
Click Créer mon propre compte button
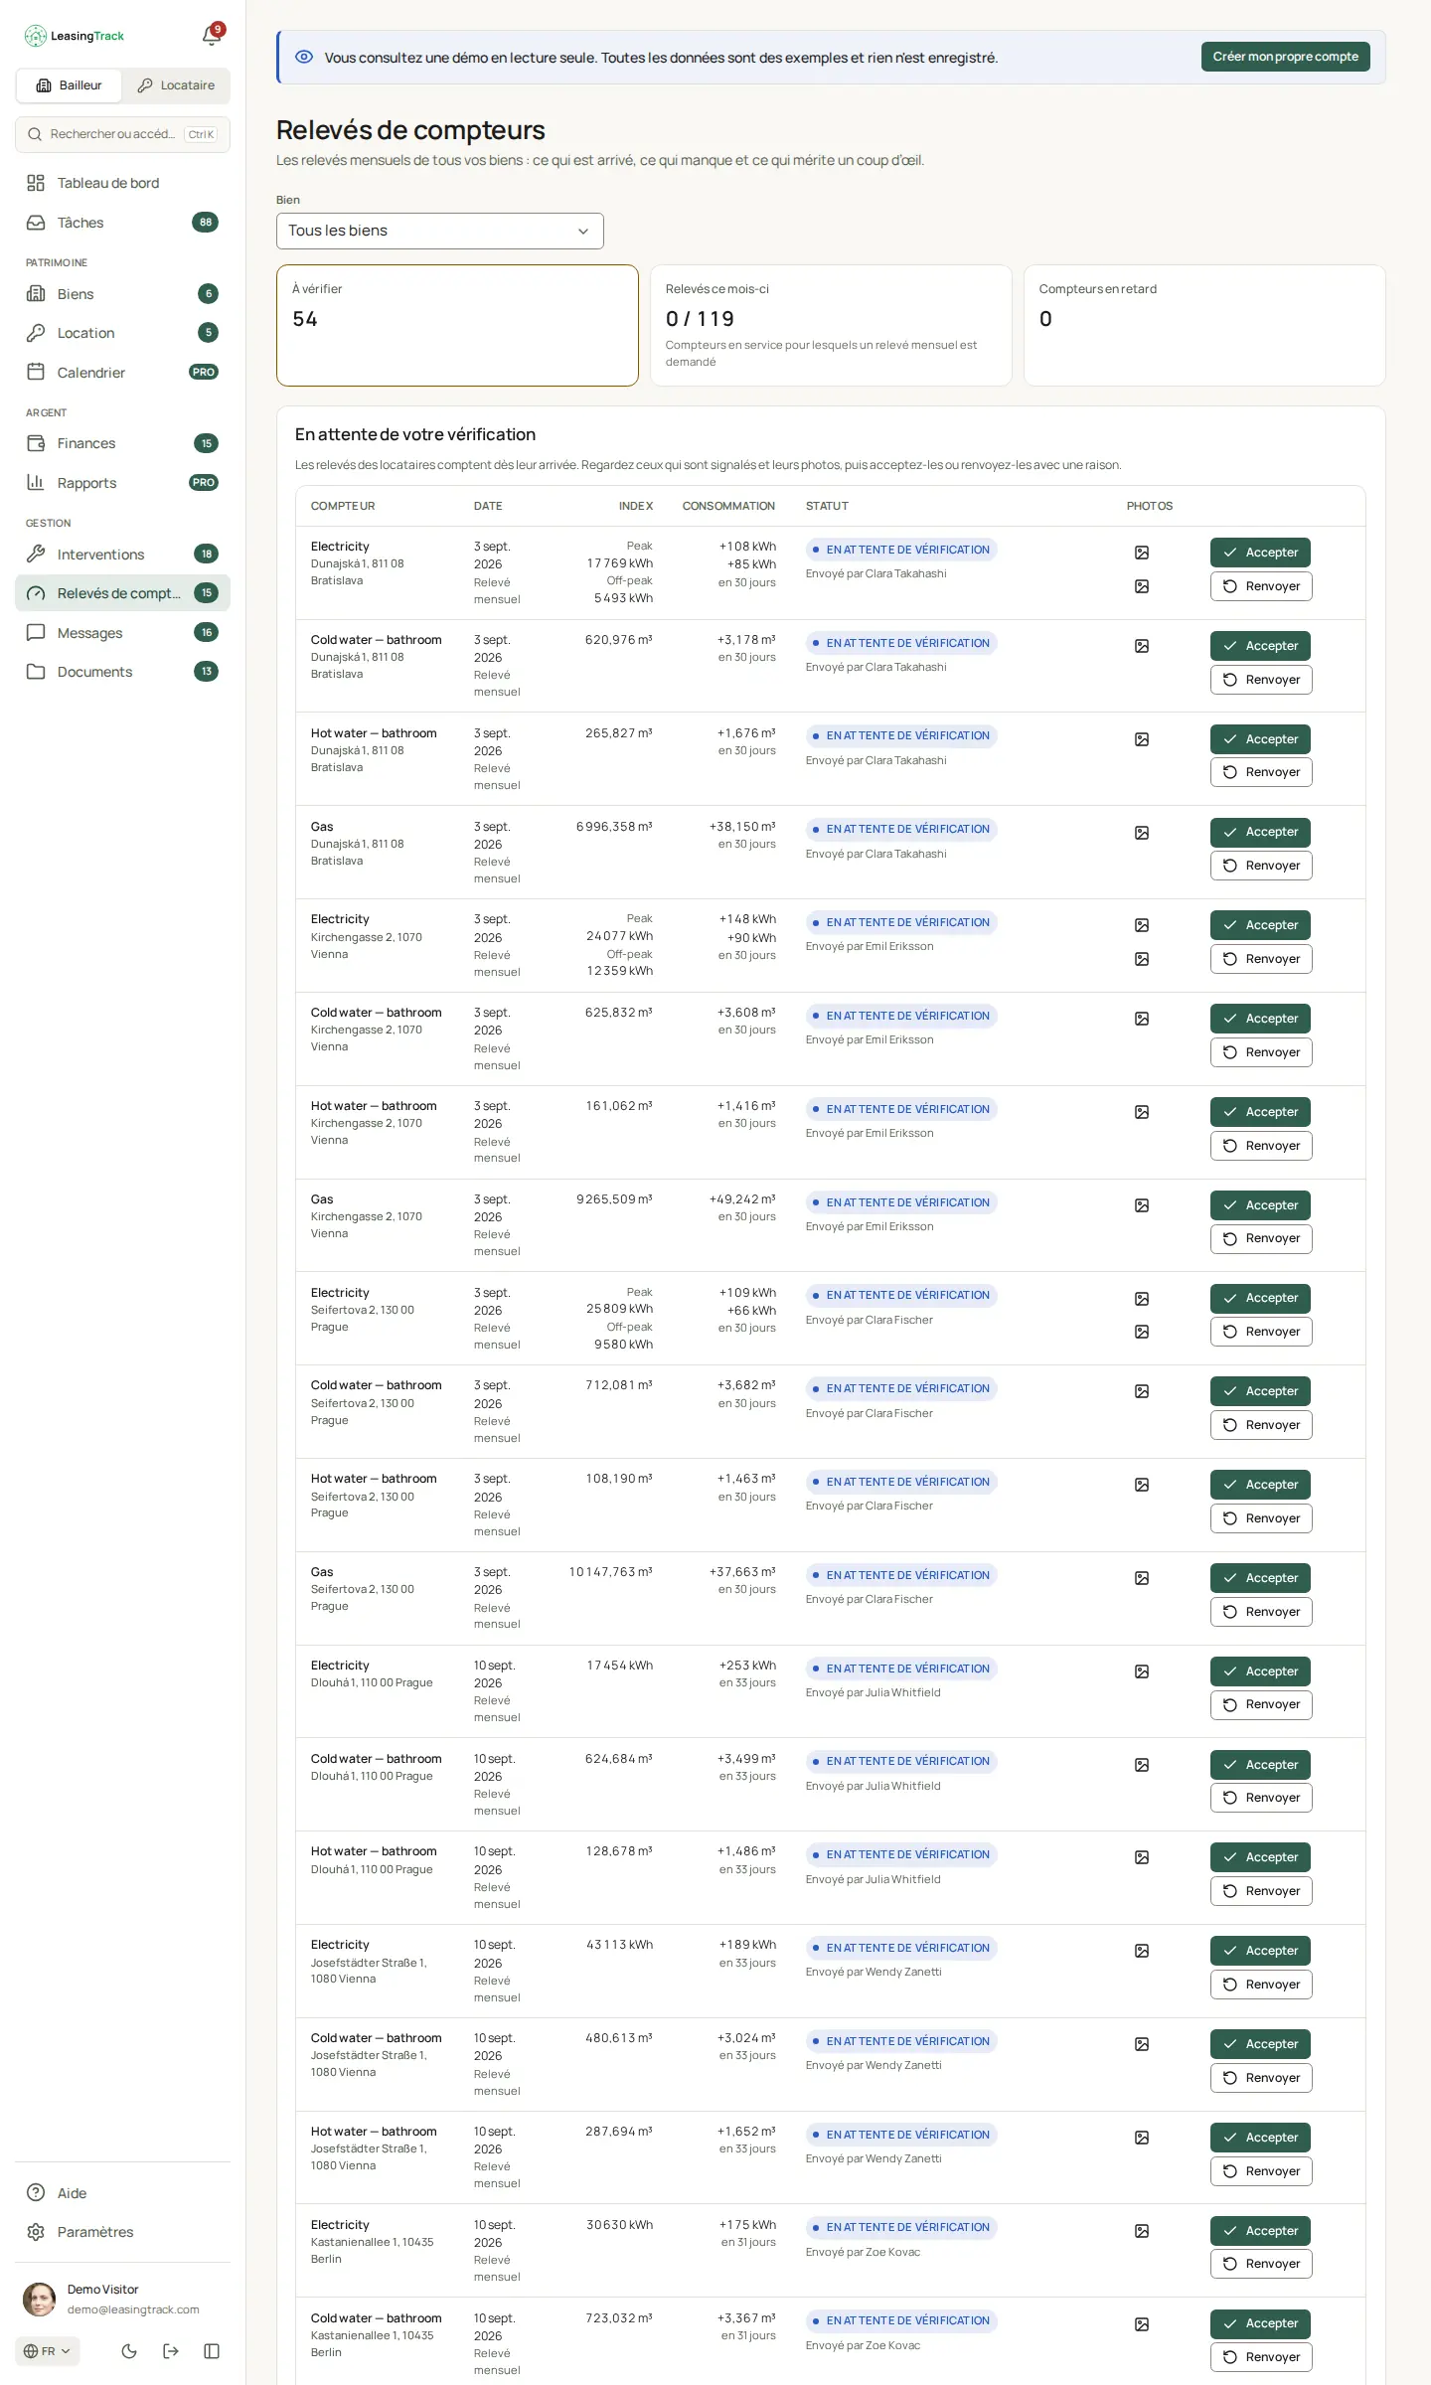(x=1285, y=57)
